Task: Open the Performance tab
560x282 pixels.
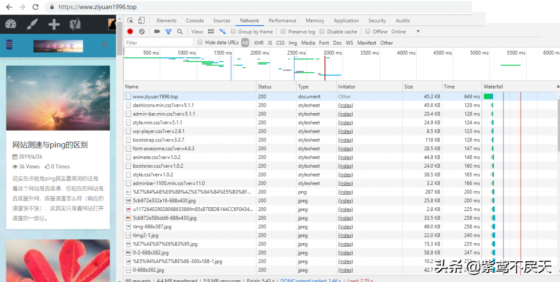Action: coord(282,21)
